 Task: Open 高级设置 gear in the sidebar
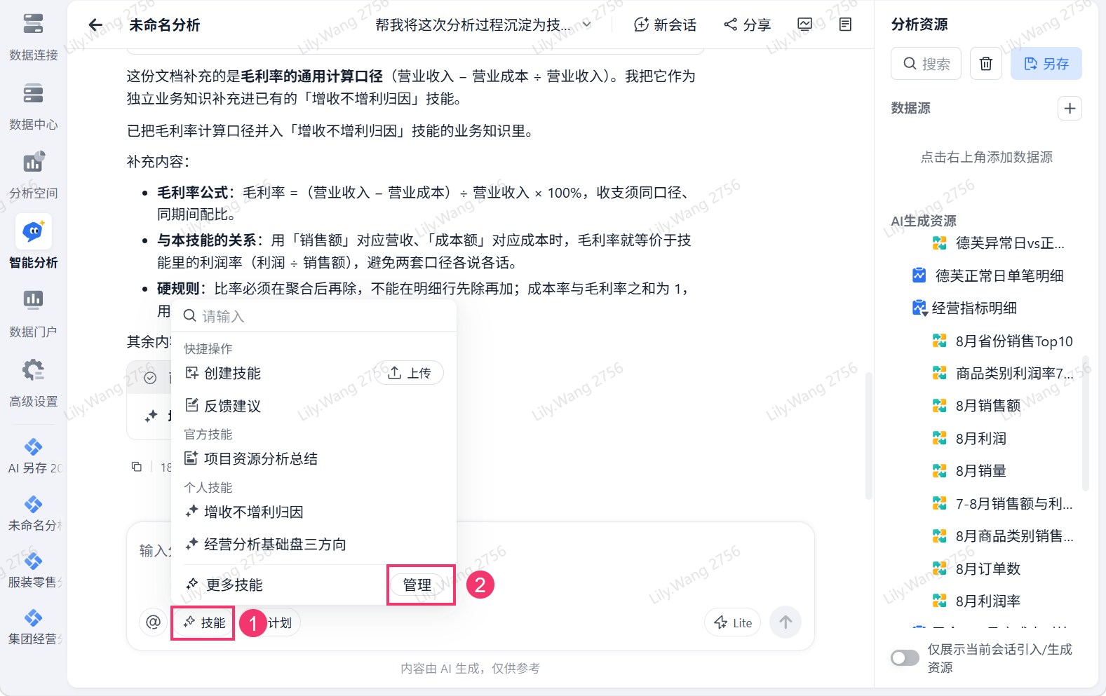coord(33,383)
